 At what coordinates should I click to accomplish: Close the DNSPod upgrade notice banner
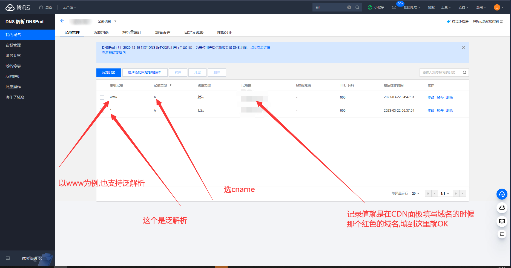click(x=464, y=47)
